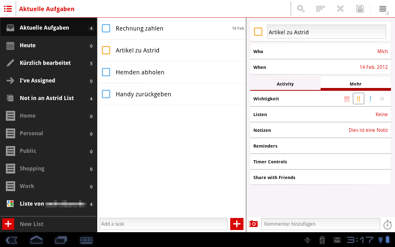Viewport: 395px width, 247px height.
Task: Change due date in the When row
Action: tap(320, 67)
